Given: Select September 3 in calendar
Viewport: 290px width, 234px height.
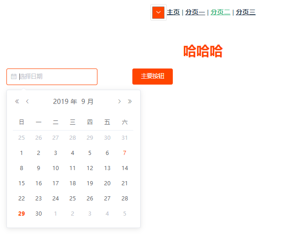Looking at the screenshot, I should click(56, 153).
